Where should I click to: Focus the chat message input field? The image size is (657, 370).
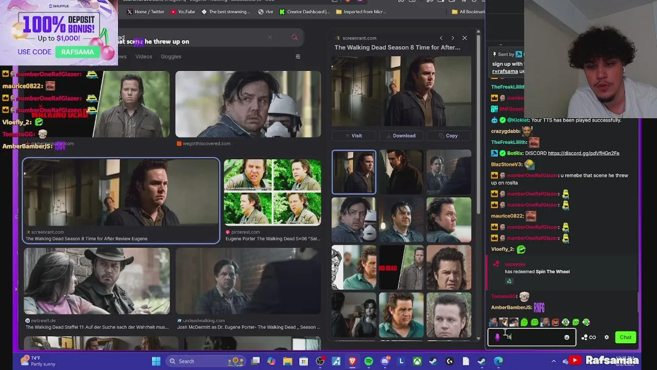point(532,337)
